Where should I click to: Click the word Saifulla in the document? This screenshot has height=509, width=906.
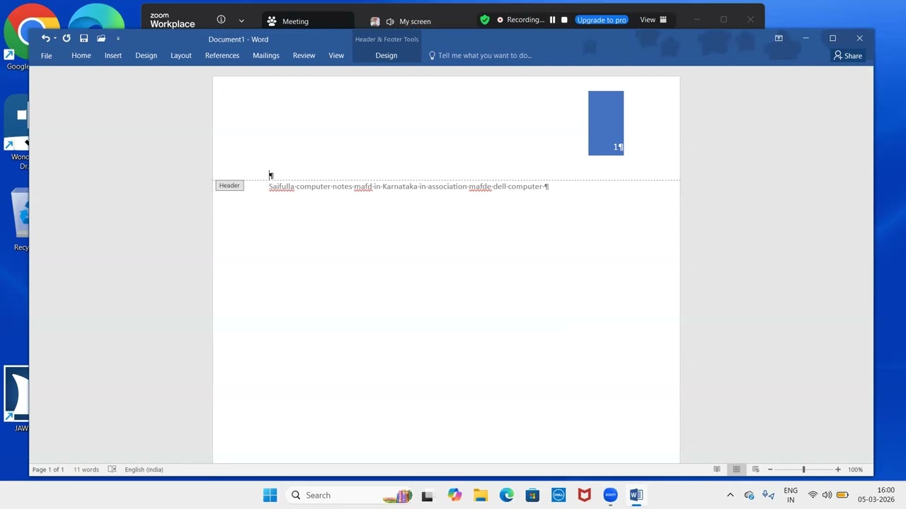(282, 187)
